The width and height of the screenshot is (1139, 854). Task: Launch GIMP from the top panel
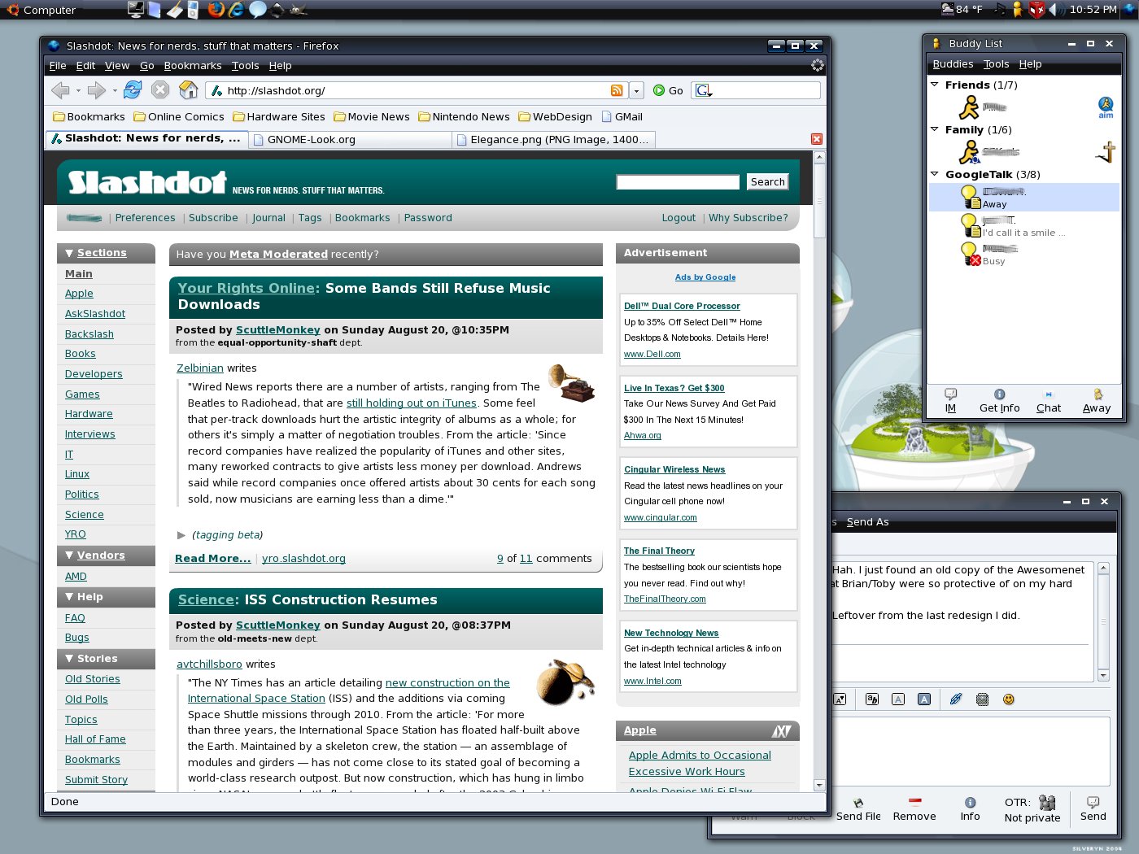[298, 10]
